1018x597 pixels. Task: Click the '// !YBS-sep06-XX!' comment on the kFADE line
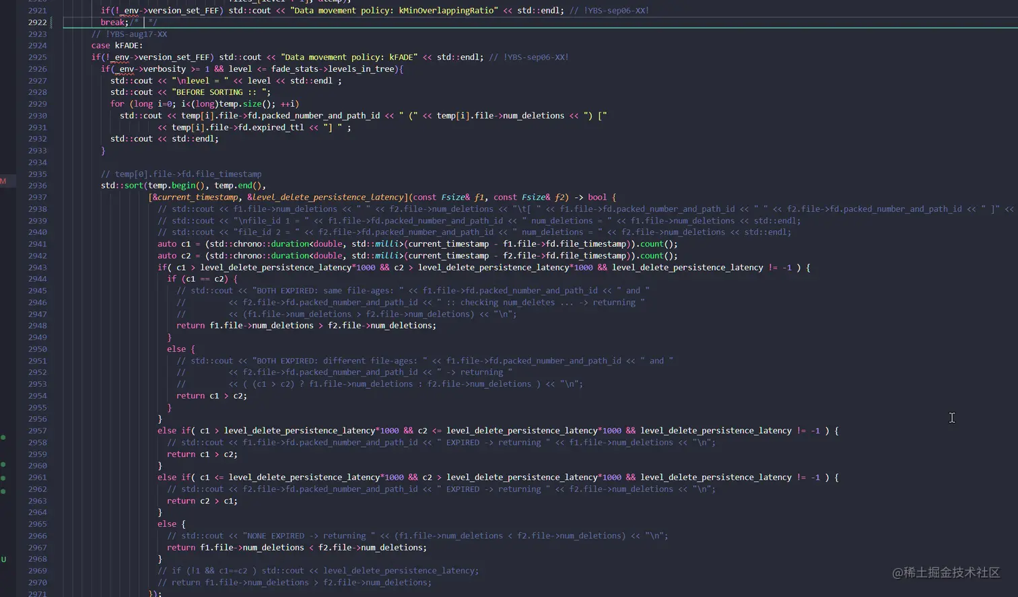coord(529,57)
